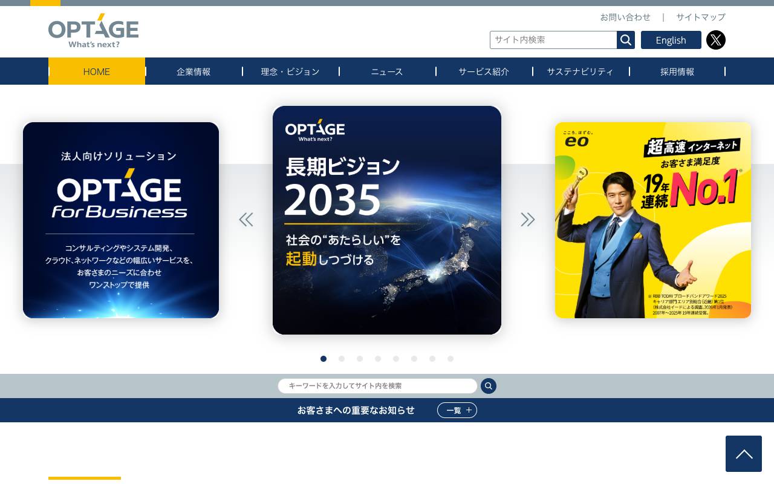Open the X (Twitter) social icon

(x=716, y=40)
